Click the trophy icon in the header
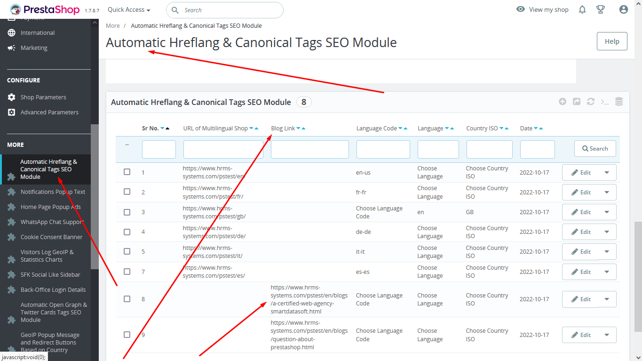 [x=601, y=9]
